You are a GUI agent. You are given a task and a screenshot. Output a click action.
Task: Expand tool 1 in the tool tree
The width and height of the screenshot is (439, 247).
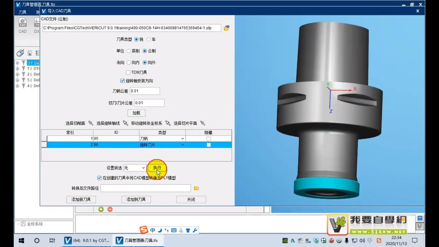[17, 69]
